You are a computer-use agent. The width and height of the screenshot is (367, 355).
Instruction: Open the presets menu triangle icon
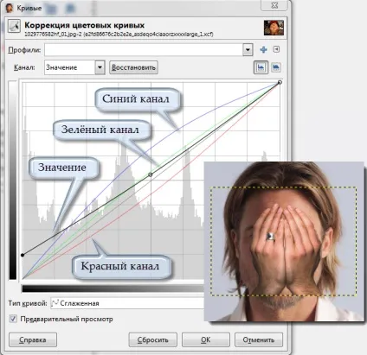point(276,49)
